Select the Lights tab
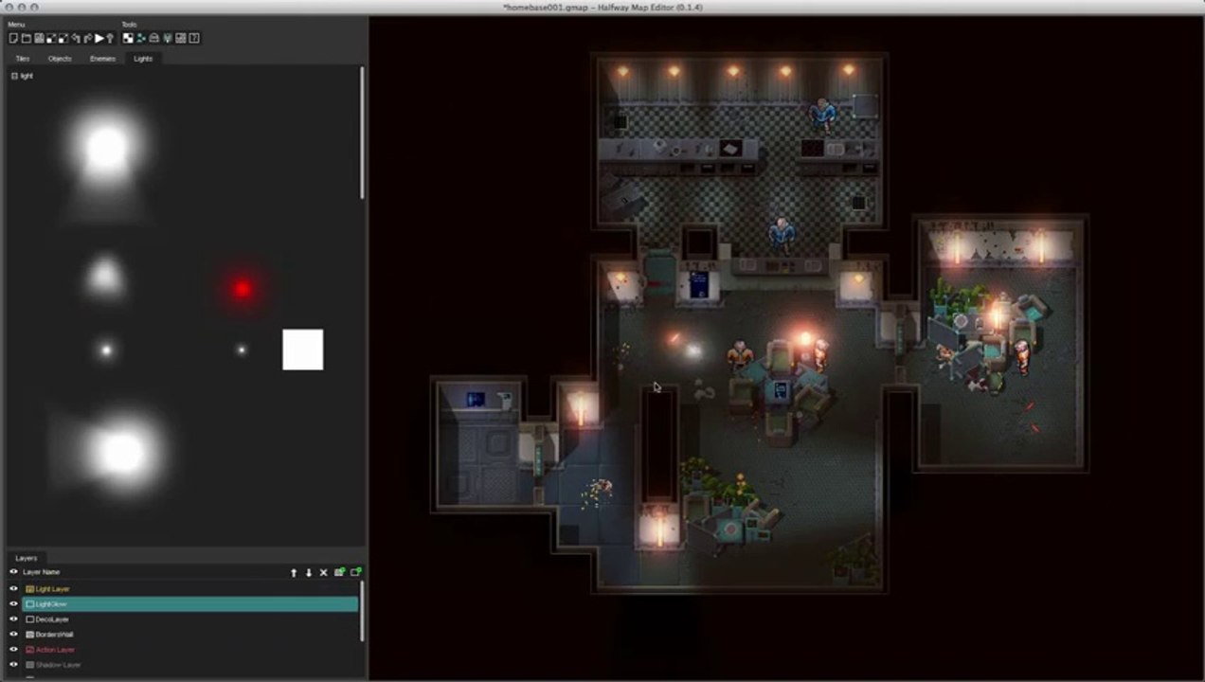Viewport: 1205px width, 682px height. click(x=143, y=59)
